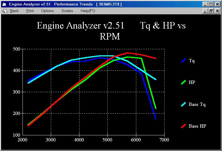This screenshot has height=151, width=222.
Task: Click 'Performance Trends' in the title bar
Action: click(73, 4)
